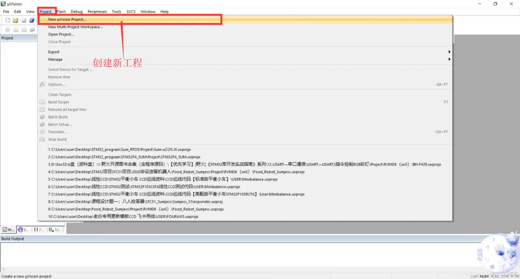This screenshot has height=279, width=520.
Task: Open Options menu entry
Action: (x=245, y=84)
